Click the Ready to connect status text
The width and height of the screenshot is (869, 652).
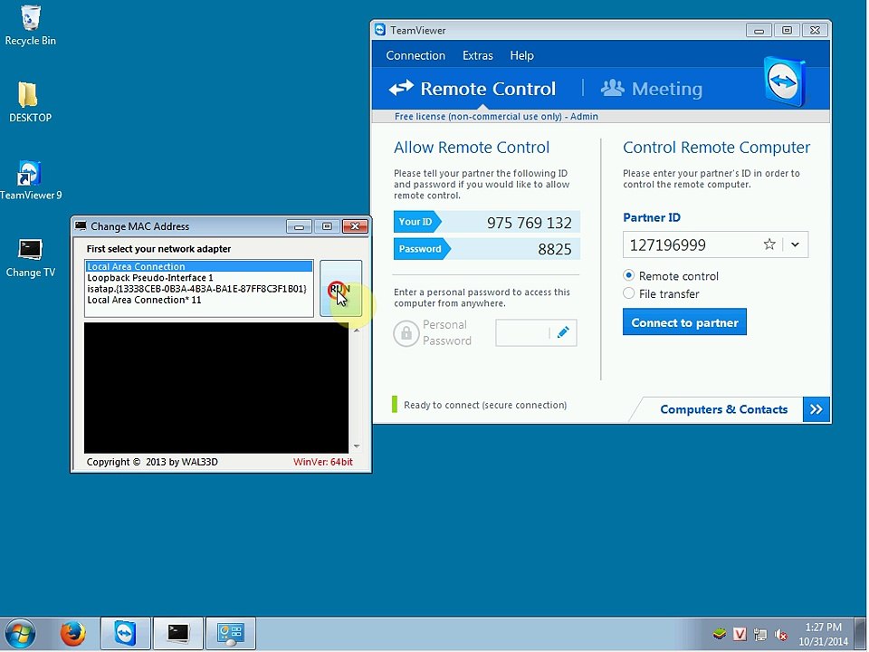pos(485,406)
